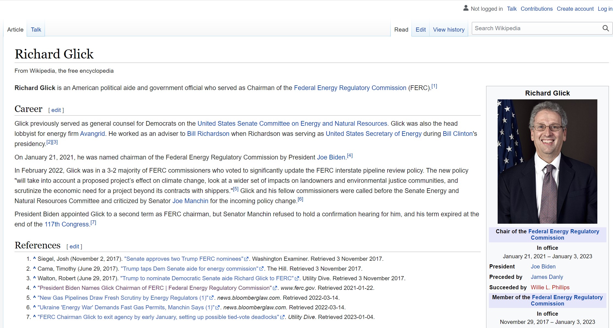Open the Joe Manchin link
Viewport: 613px width, 328px height.
(190, 201)
